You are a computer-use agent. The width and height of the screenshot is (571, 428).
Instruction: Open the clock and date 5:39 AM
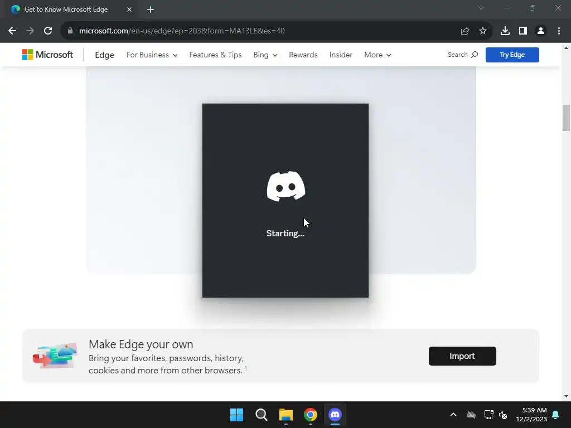[531, 415]
